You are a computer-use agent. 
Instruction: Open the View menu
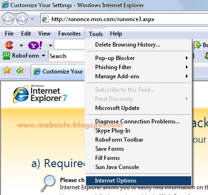(x=44, y=34)
